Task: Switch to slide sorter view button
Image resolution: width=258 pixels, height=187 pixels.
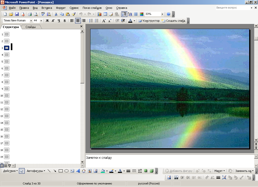Action: tap(6, 166)
